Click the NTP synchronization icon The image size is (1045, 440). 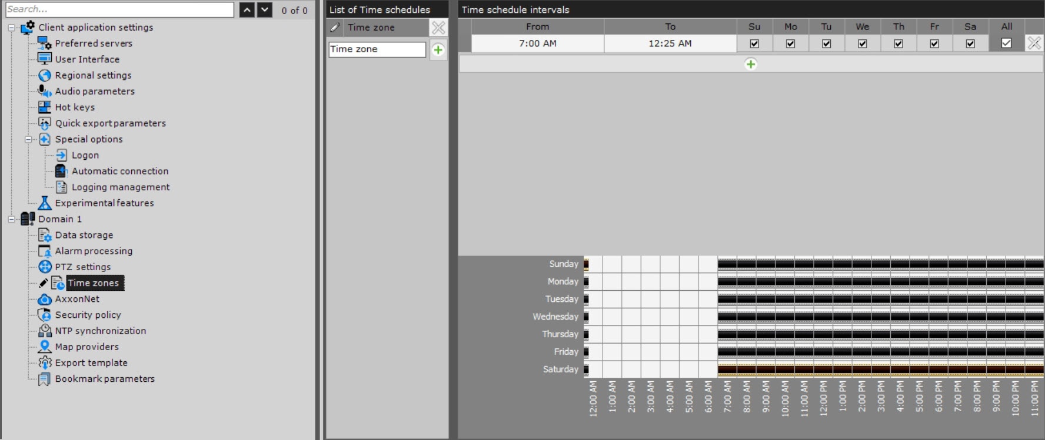pos(45,331)
